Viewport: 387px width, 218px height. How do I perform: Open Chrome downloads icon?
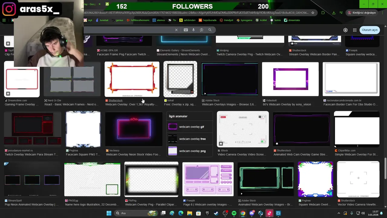[x=333, y=13]
